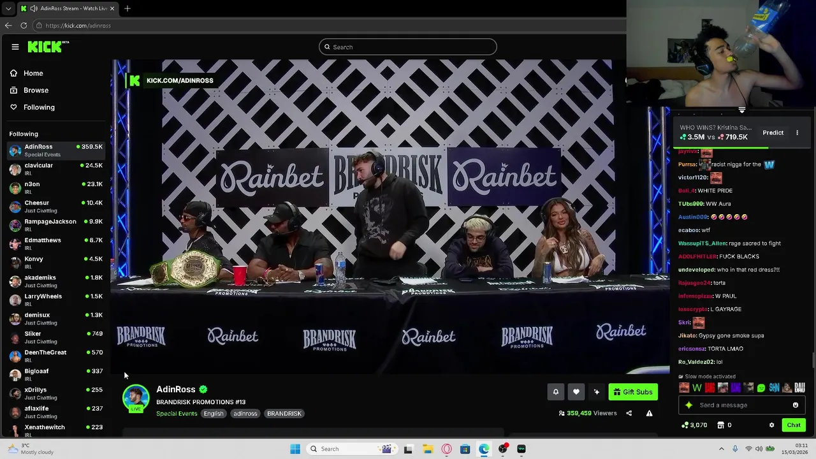The height and width of the screenshot is (459, 816).
Task: Open RampageJackson channel in Following list
Action: coord(56,225)
